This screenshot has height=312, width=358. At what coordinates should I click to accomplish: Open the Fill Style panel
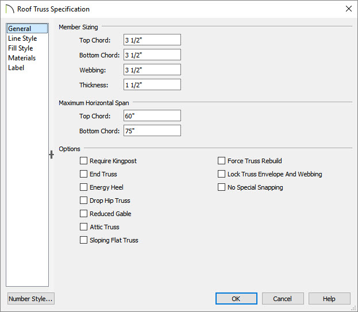point(20,48)
